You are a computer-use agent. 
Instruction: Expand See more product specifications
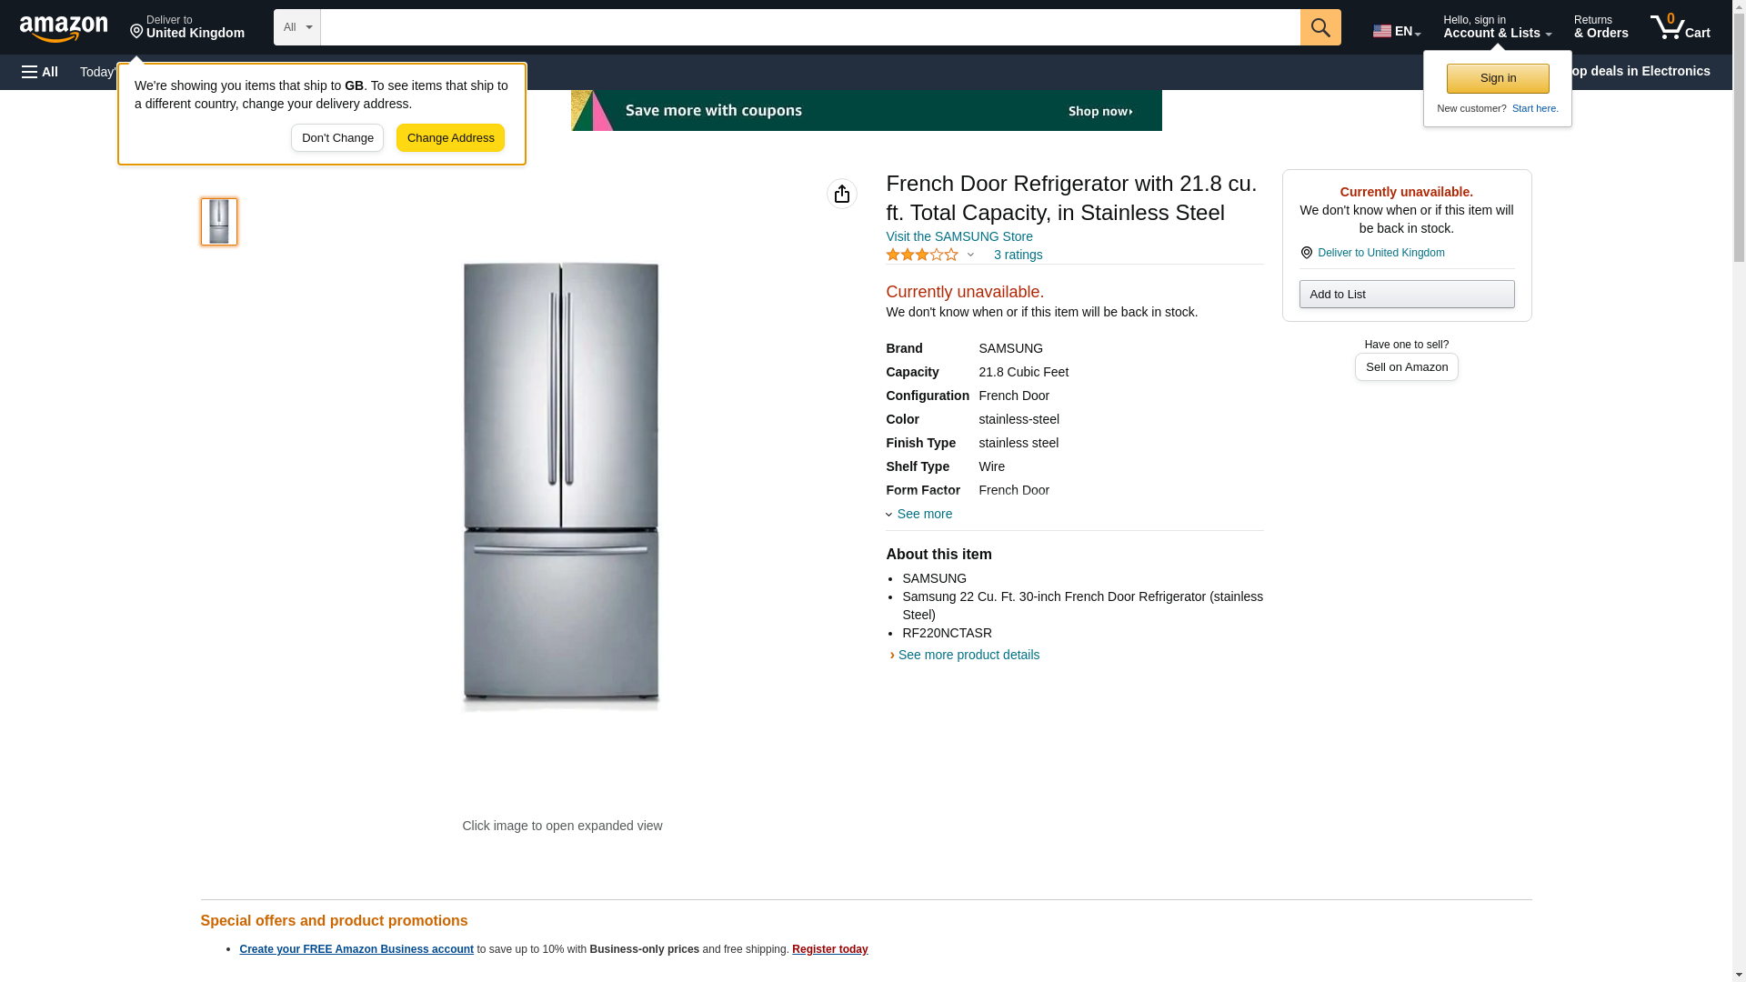tap(923, 514)
